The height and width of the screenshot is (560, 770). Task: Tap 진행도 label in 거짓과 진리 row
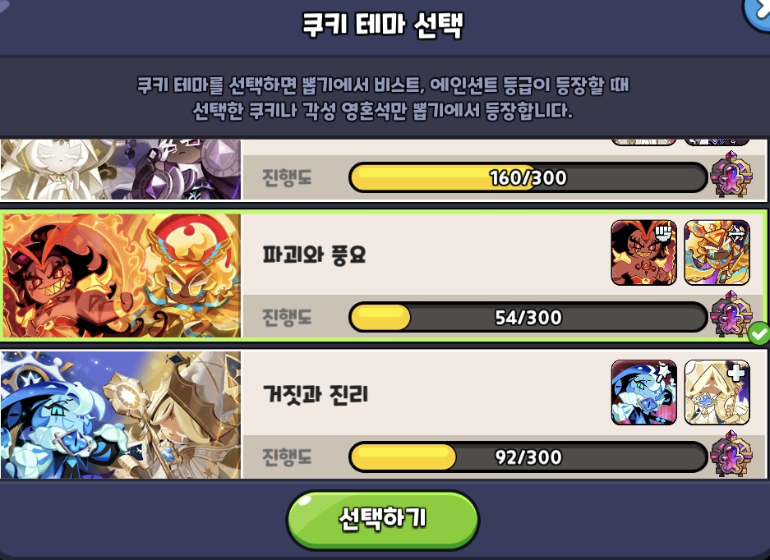point(287,457)
